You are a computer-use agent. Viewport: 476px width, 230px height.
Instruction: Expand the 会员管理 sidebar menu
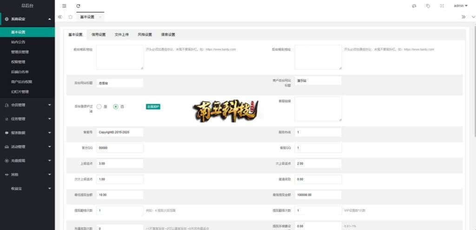[27, 105]
